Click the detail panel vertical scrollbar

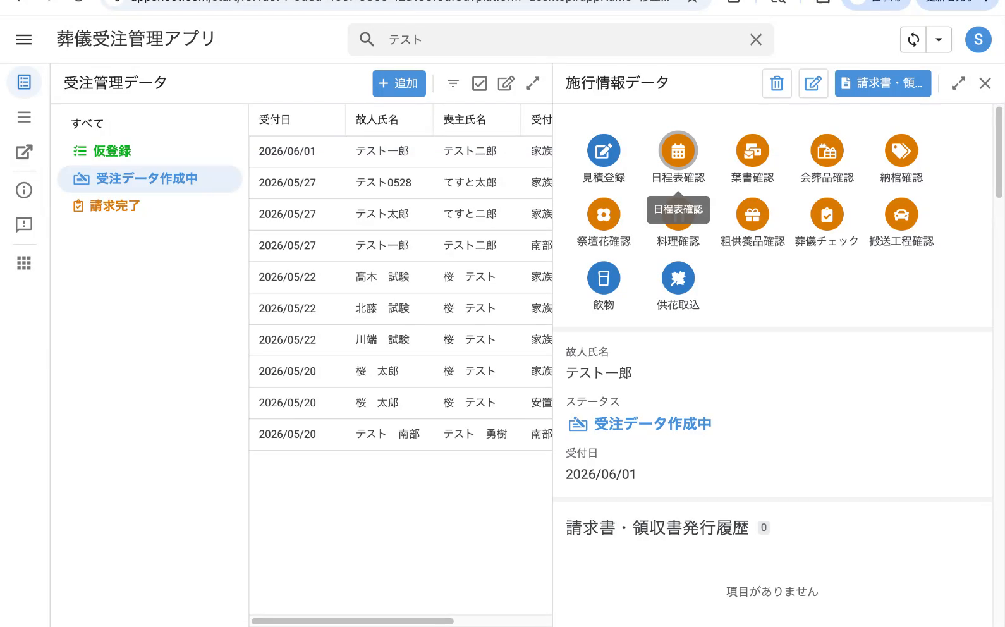[x=999, y=152]
